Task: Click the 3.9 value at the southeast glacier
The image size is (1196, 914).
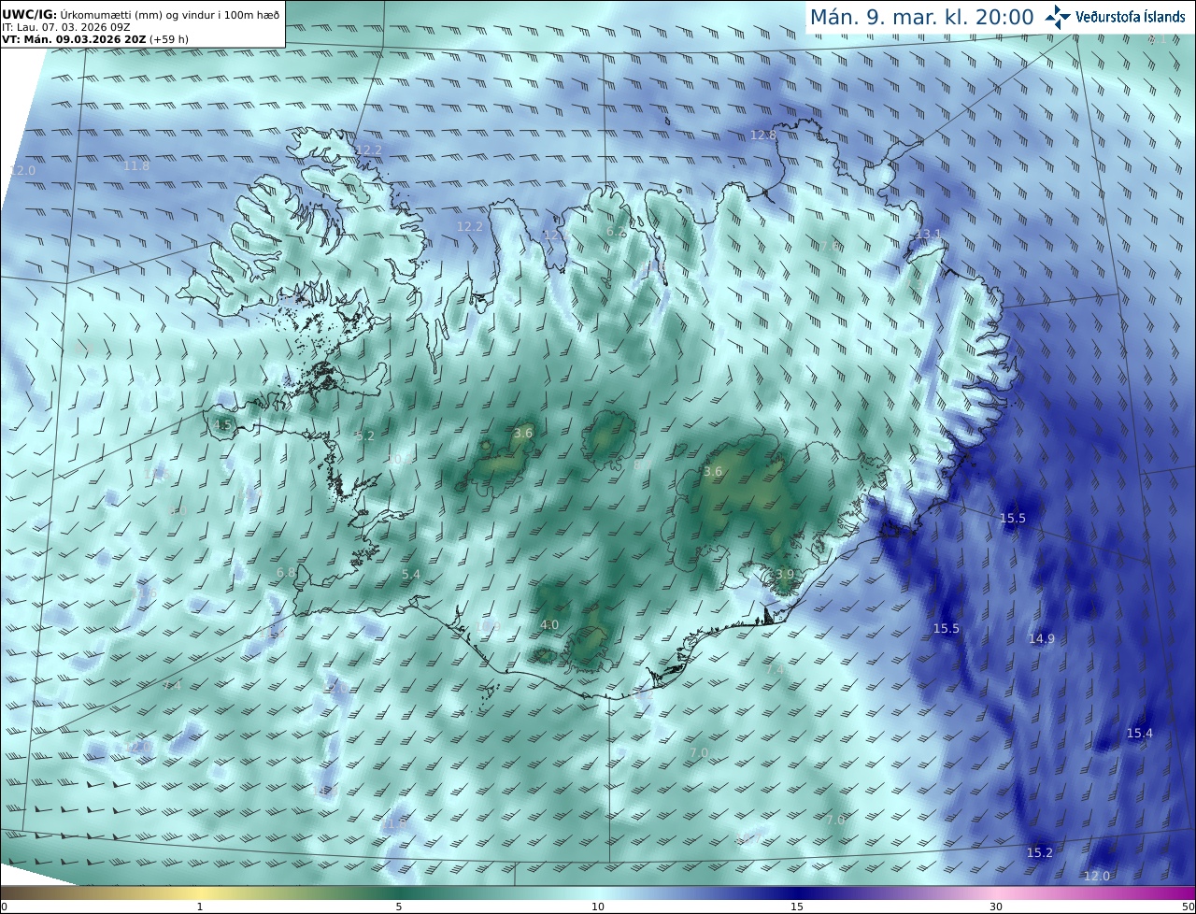Action: coord(785,574)
